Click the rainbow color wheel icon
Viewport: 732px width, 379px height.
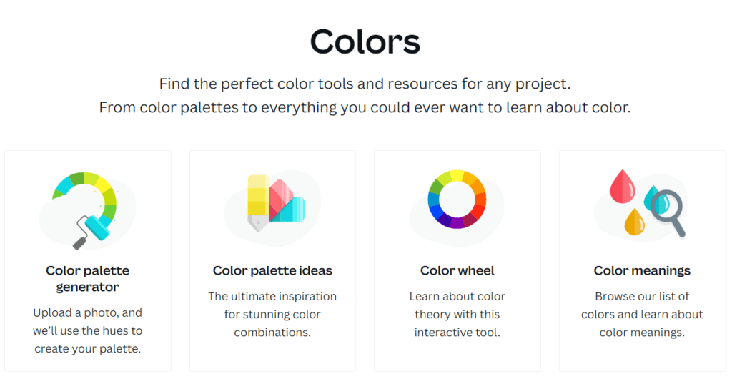click(x=457, y=200)
